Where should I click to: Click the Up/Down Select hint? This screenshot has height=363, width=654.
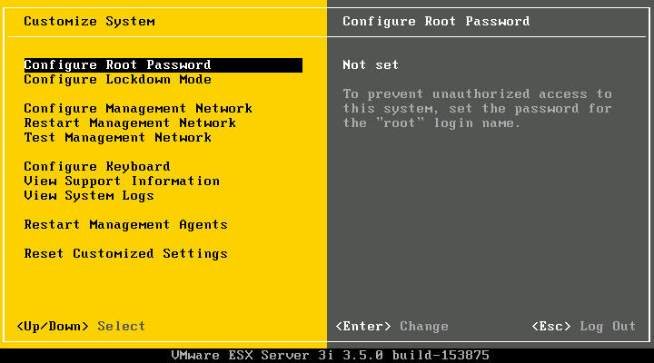(81, 327)
